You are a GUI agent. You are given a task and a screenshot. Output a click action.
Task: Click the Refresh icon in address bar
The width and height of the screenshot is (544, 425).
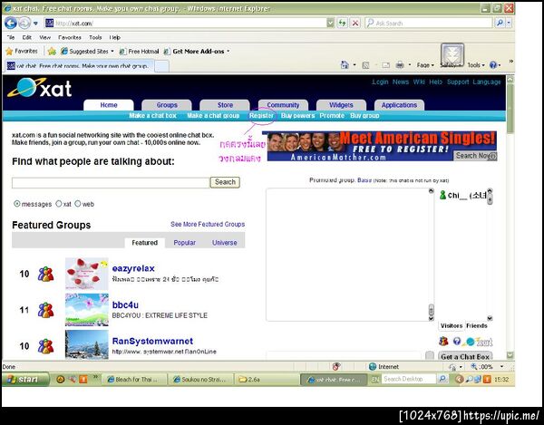point(342,24)
